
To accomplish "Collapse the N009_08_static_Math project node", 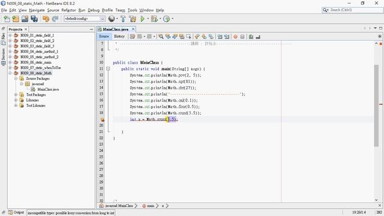I will [10, 73].
